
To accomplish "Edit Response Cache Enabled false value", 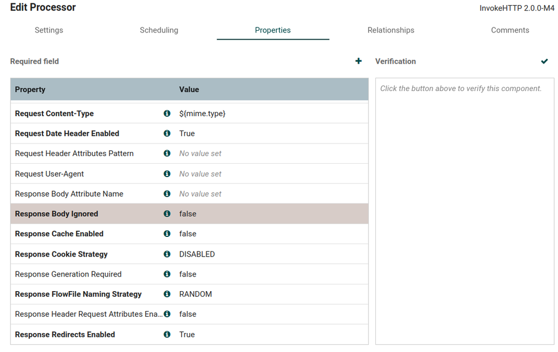I will pos(188,234).
